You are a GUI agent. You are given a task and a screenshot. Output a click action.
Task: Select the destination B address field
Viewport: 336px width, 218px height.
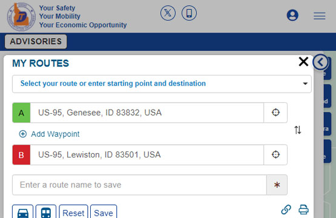pos(147,154)
